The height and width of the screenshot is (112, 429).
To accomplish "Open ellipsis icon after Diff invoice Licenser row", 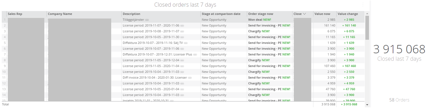I will coord(190,78).
